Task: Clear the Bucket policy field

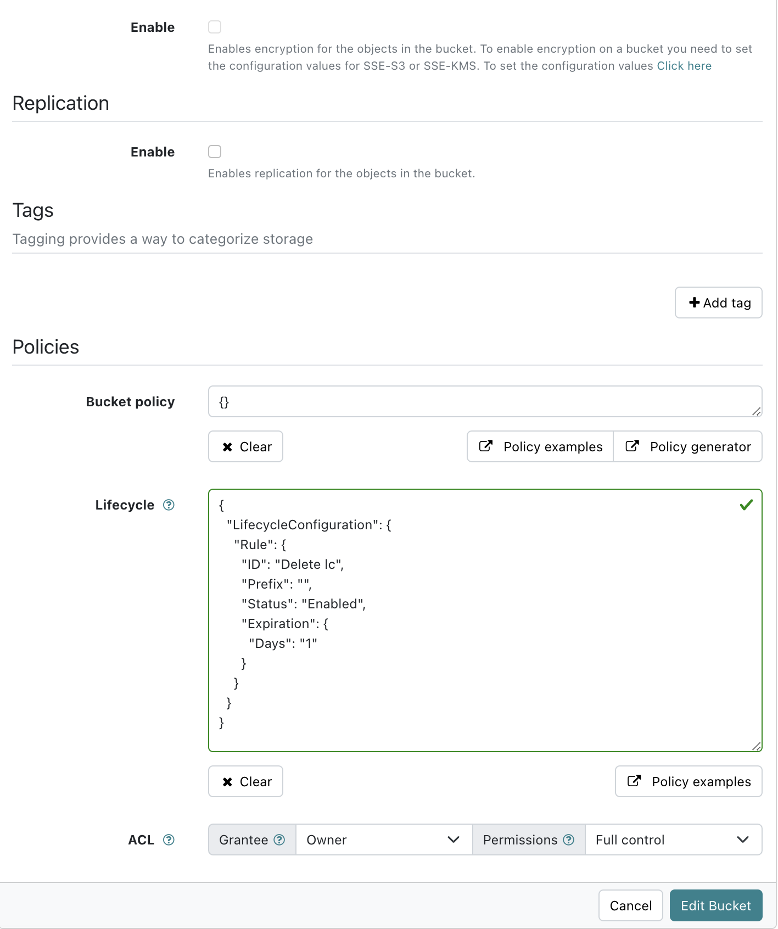Action: pos(246,446)
